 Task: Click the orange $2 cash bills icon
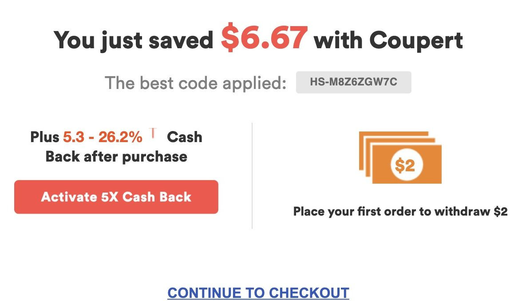pos(400,157)
